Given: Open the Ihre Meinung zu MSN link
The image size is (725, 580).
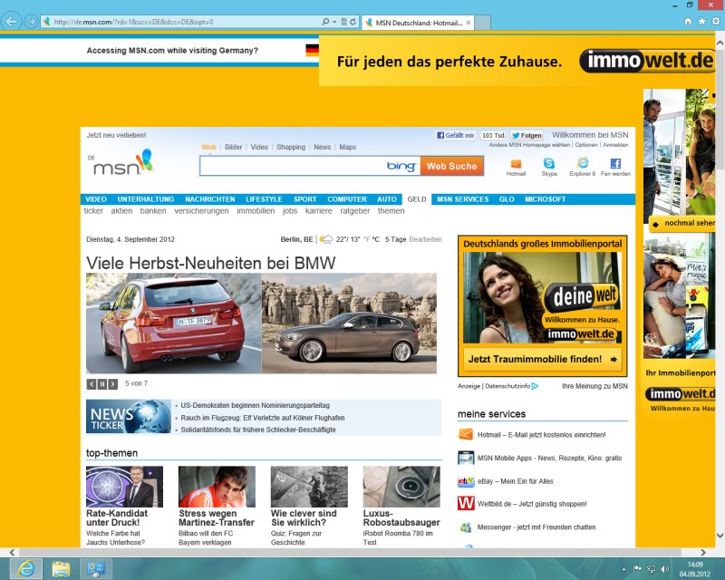Looking at the screenshot, I should point(594,386).
